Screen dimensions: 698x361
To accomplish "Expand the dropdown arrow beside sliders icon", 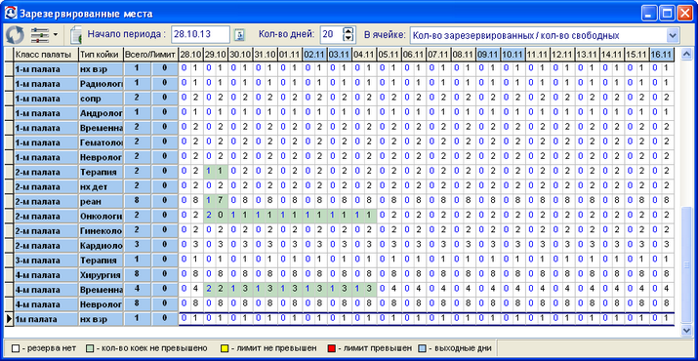I will [x=56, y=34].
